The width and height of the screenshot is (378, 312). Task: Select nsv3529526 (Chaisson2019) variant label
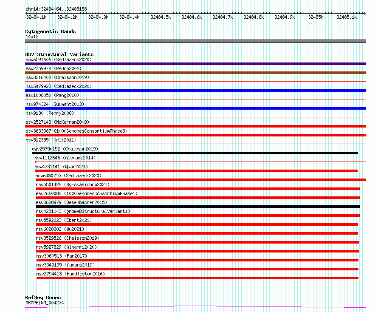(68, 238)
